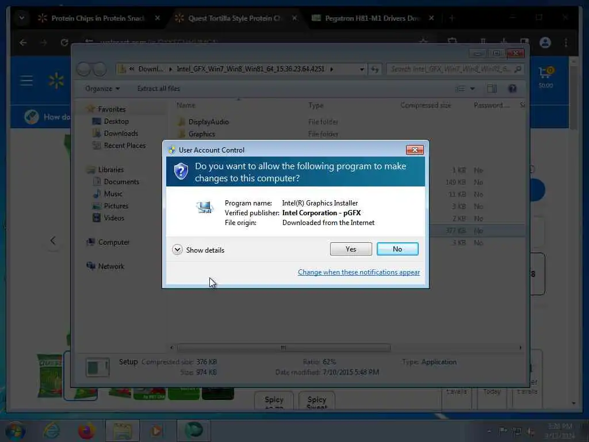Click Explorer back navigation button
This screenshot has height=442, width=589.
click(x=84, y=69)
